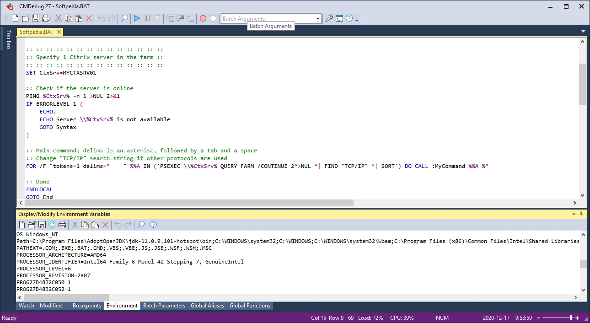
Task: Open the environment panel window position dropdown
Action: tap(574, 214)
